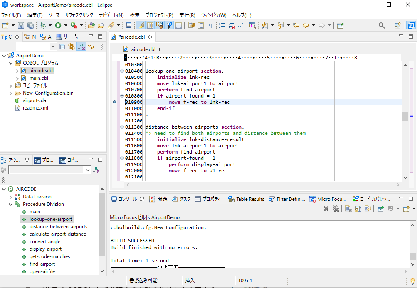This screenshot has width=417, height=288.
Task: Open the Back history dropdown arrow
Action: 313,25
